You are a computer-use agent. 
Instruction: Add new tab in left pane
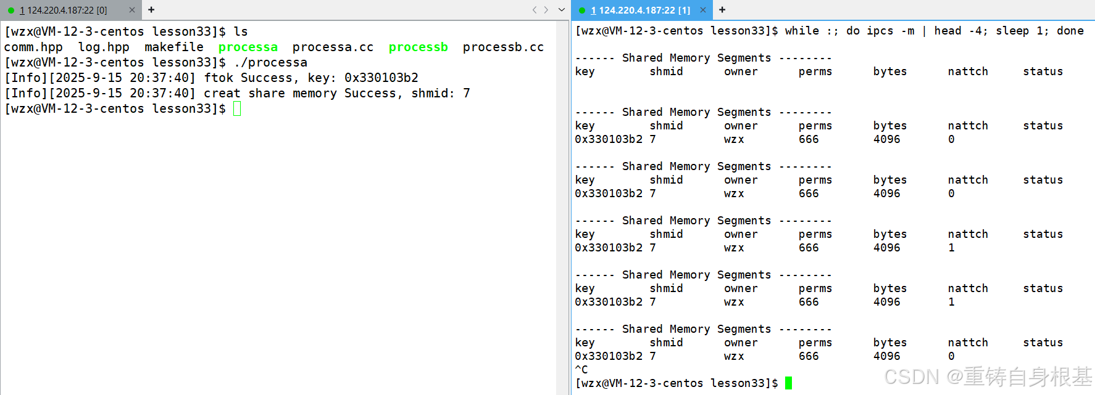pyautogui.click(x=151, y=10)
